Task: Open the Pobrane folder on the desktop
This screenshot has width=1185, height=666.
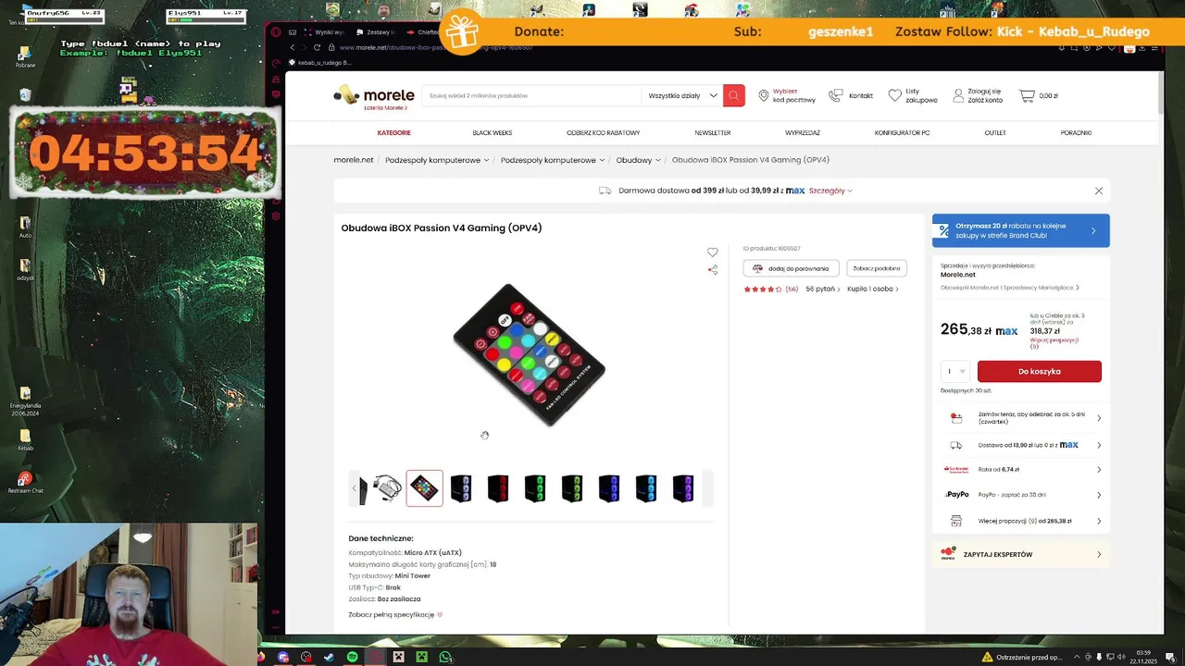Action: pos(25,56)
